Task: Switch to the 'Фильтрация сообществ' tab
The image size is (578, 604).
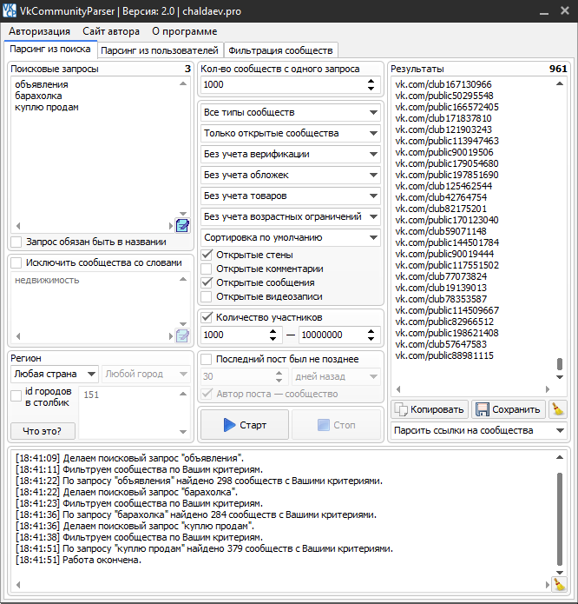Action: pyautogui.click(x=280, y=50)
